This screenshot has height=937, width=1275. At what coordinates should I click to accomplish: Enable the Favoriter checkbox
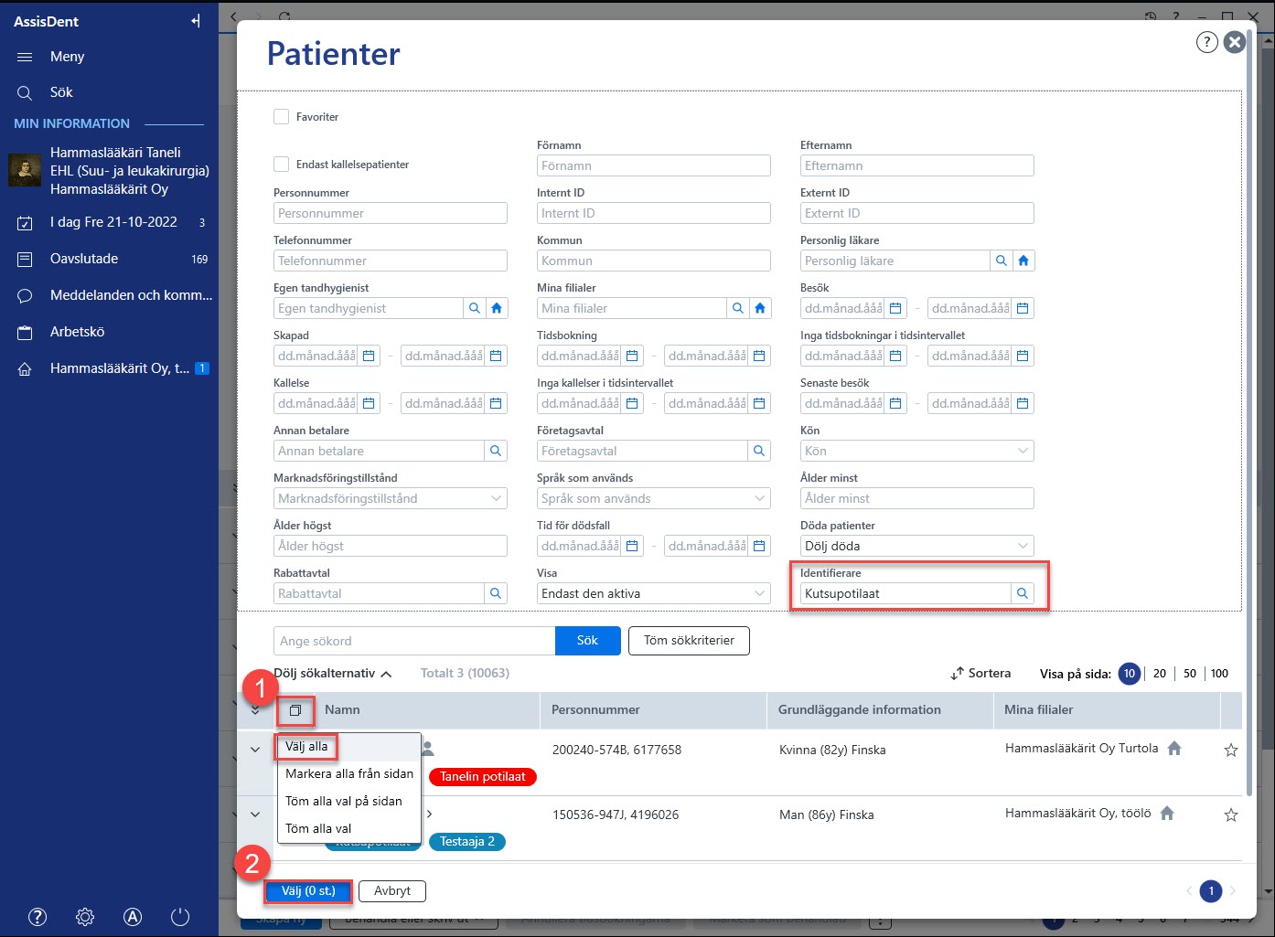282,117
